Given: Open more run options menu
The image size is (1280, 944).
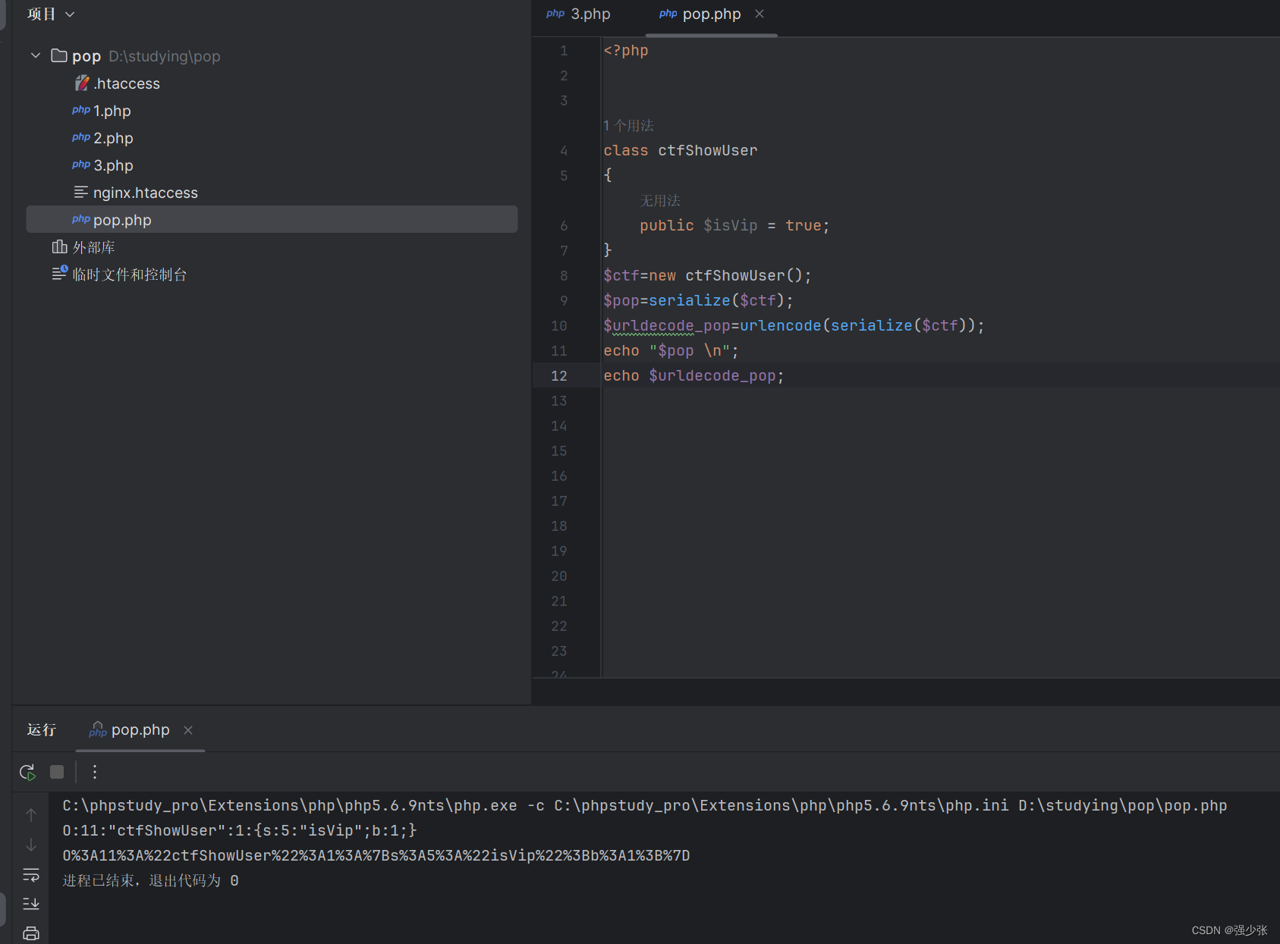Looking at the screenshot, I should [95, 772].
